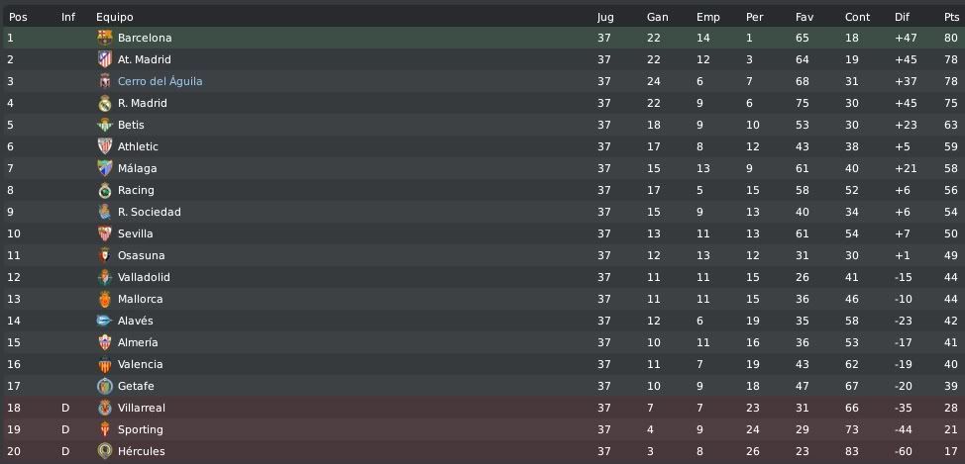Open the Valencia team name link
965x464 pixels.
[x=141, y=364]
